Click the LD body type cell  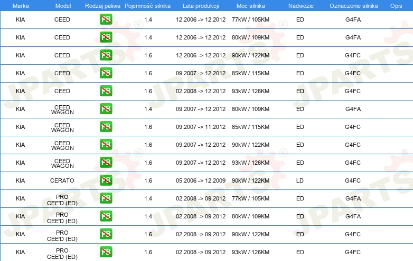click(300, 180)
